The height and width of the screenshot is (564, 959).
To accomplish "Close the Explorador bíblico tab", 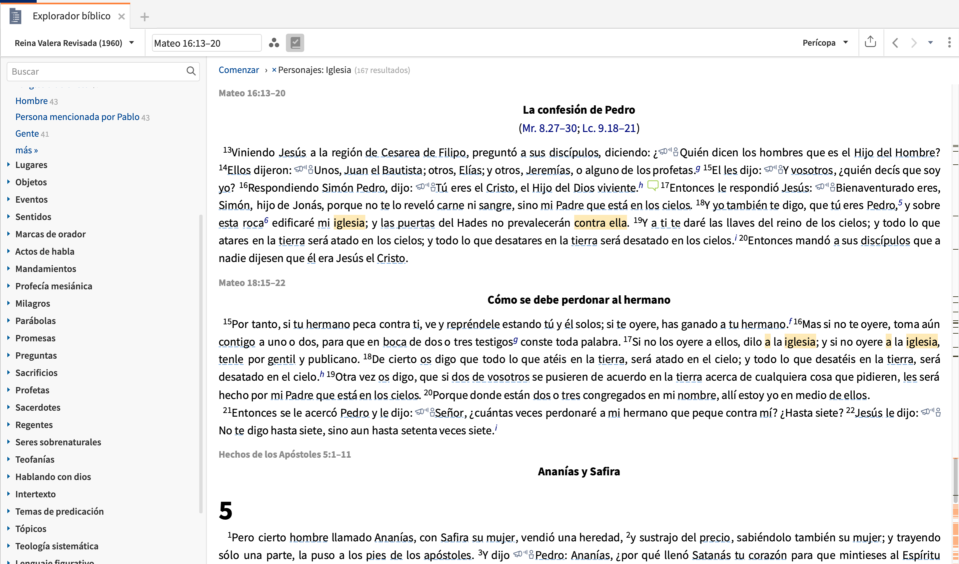I will [121, 16].
